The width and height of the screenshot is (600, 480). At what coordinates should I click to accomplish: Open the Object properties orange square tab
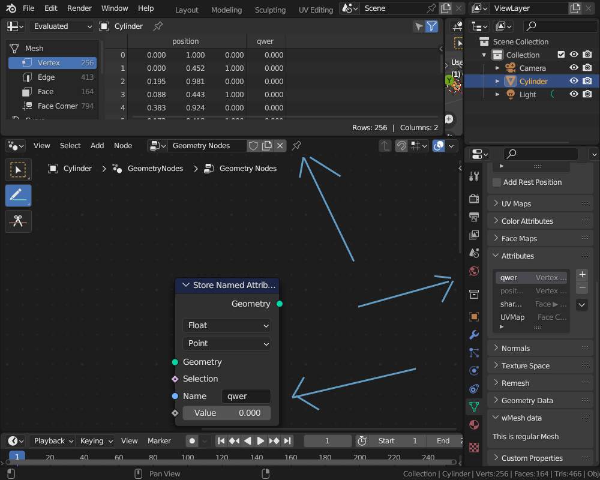[x=474, y=317]
